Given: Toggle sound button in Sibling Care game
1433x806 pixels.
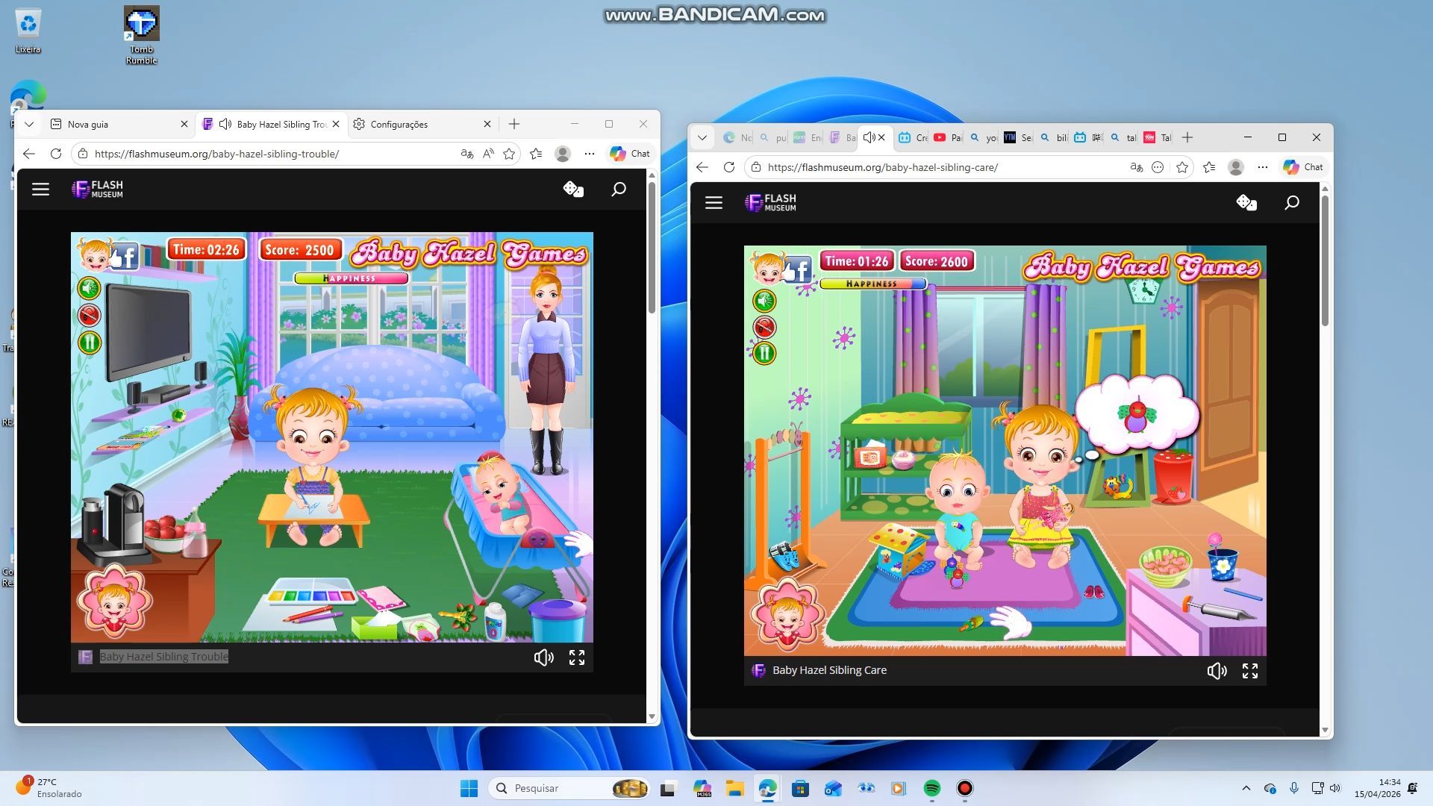Looking at the screenshot, I should (764, 300).
